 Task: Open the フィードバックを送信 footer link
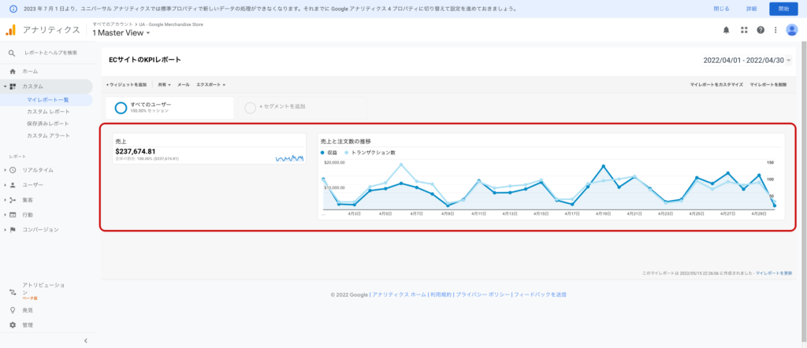540,295
